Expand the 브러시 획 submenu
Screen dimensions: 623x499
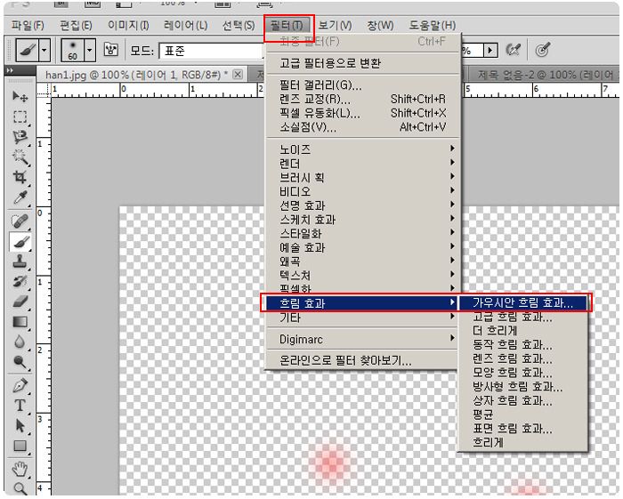click(x=362, y=177)
